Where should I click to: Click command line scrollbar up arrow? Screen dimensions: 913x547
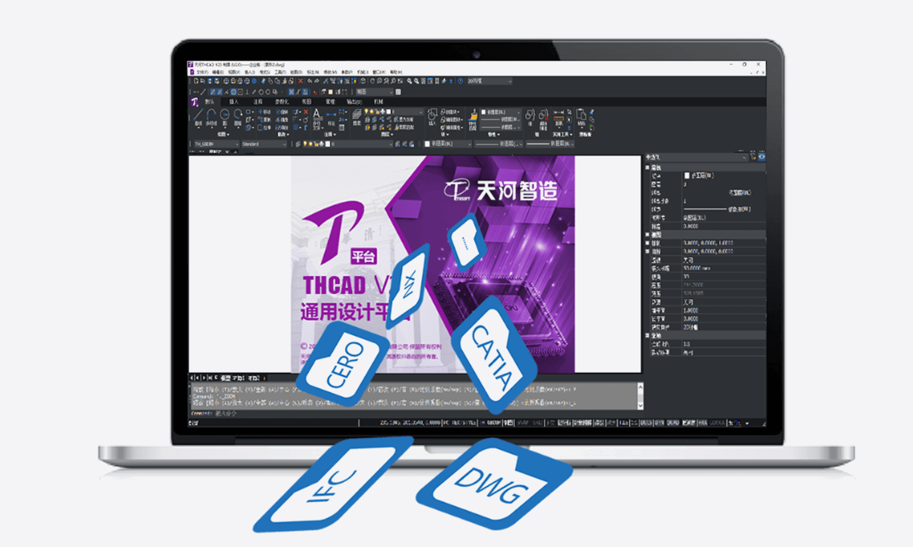[x=640, y=387]
